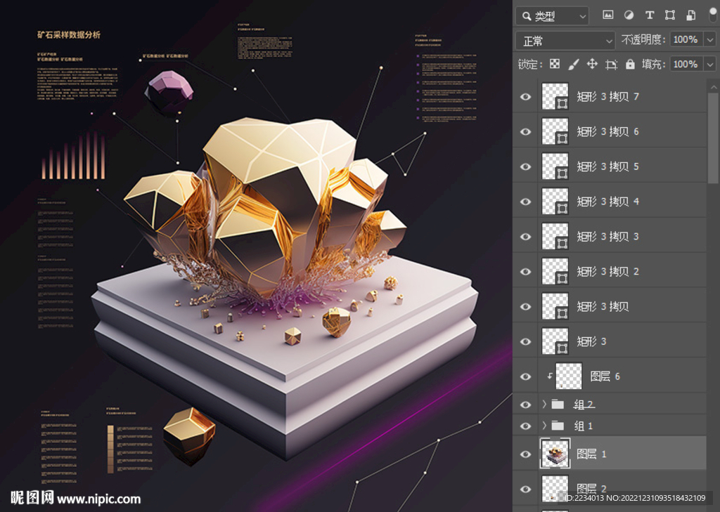This screenshot has height=512, width=720.
Task: Select the 图层 6 layer by name
Action: [605, 376]
